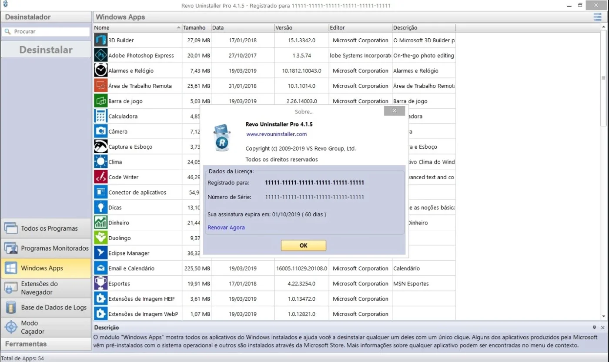609x362 pixels.
Task: Click the Esportes trophy icon
Action: pos(101,284)
